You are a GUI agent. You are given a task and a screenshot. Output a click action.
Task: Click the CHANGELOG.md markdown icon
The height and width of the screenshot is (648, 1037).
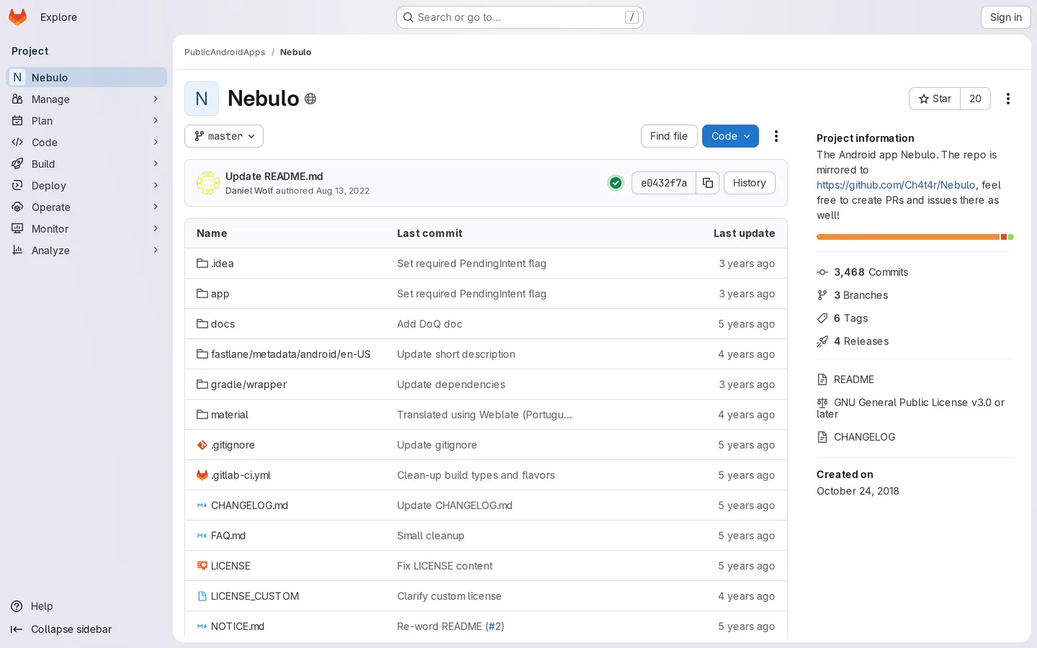tap(202, 505)
